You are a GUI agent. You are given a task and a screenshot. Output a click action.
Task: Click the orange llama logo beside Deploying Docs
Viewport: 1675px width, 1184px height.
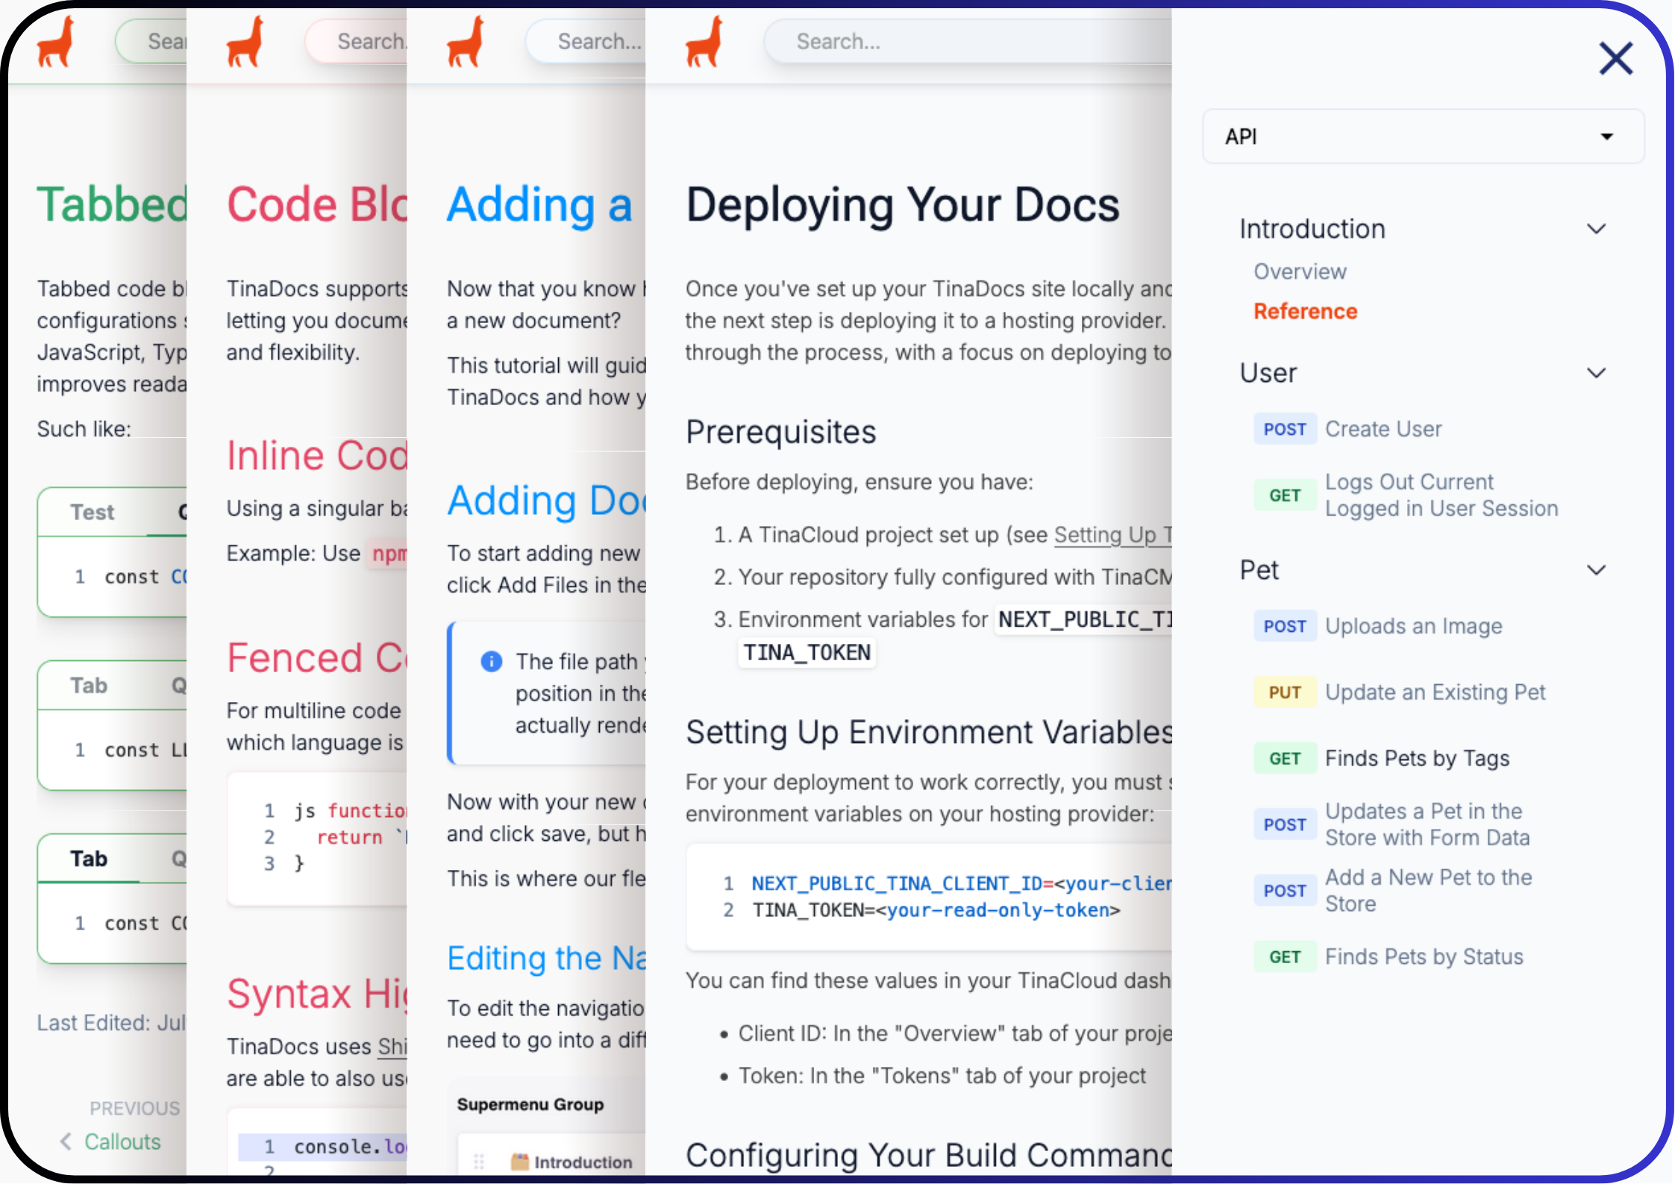704,43
